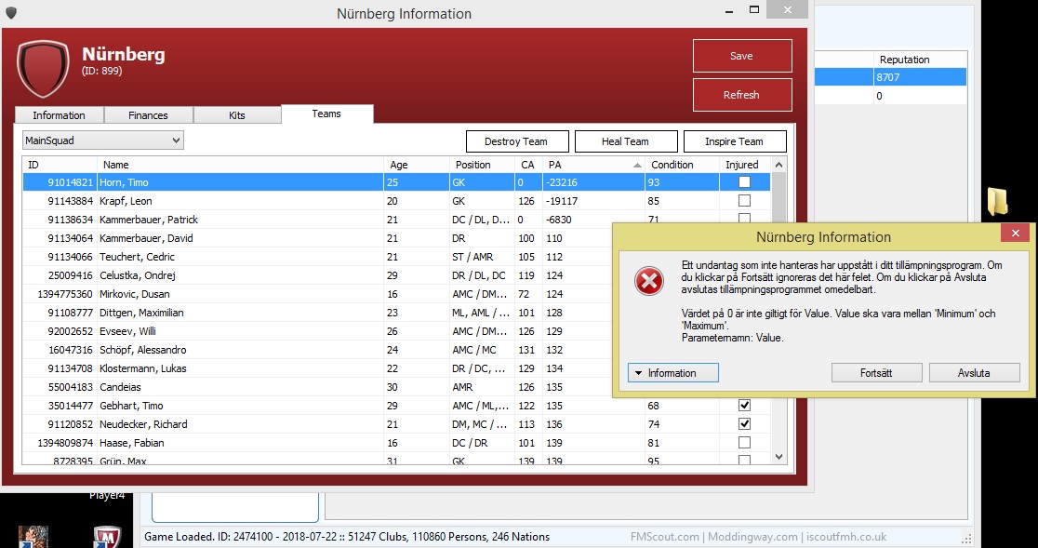Open the McAfee desktop shortcut
The image size is (1038, 548).
tap(108, 537)
